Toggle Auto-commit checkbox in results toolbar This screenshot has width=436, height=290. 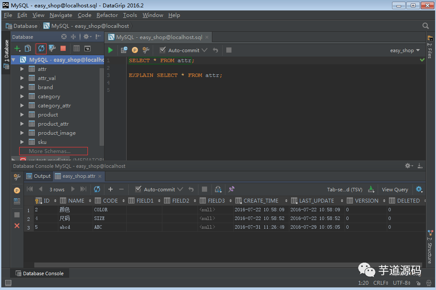138,189
